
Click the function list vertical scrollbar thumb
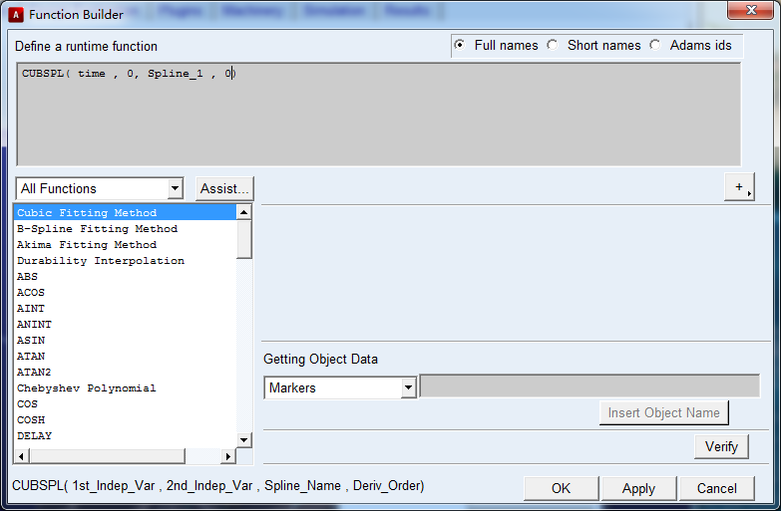(x=244, y=239)
